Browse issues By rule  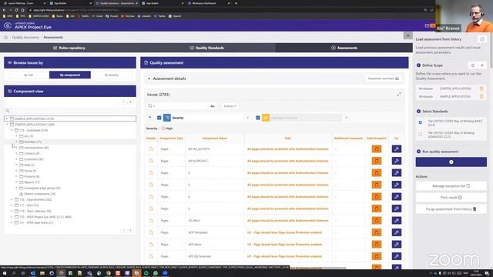(29, 75)
